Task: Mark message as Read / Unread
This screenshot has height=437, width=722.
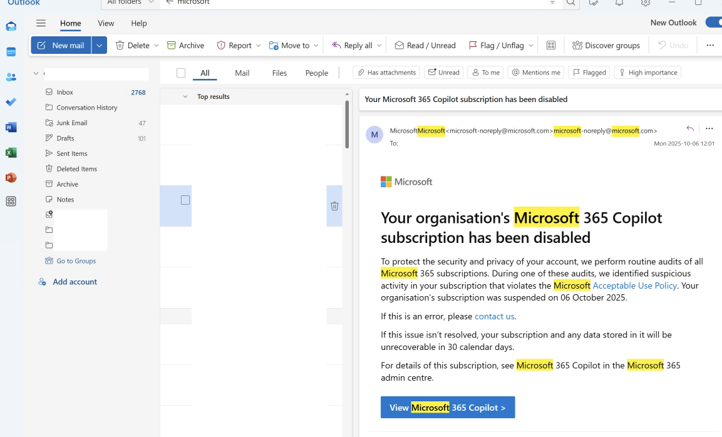Action: point(425,45)
